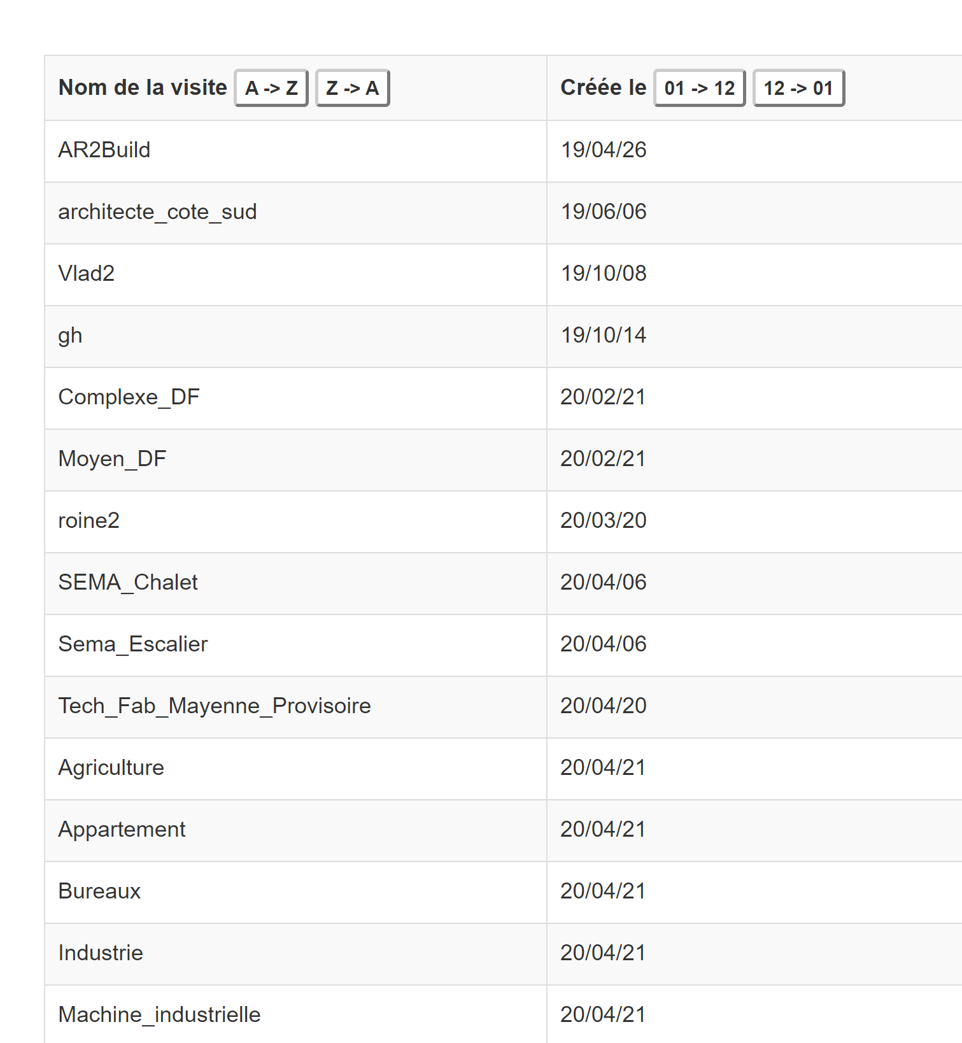This screenshot has height=1043, width=962.
Task: Open the Sema_Escalier visit
Action: (x=132, y=644)
